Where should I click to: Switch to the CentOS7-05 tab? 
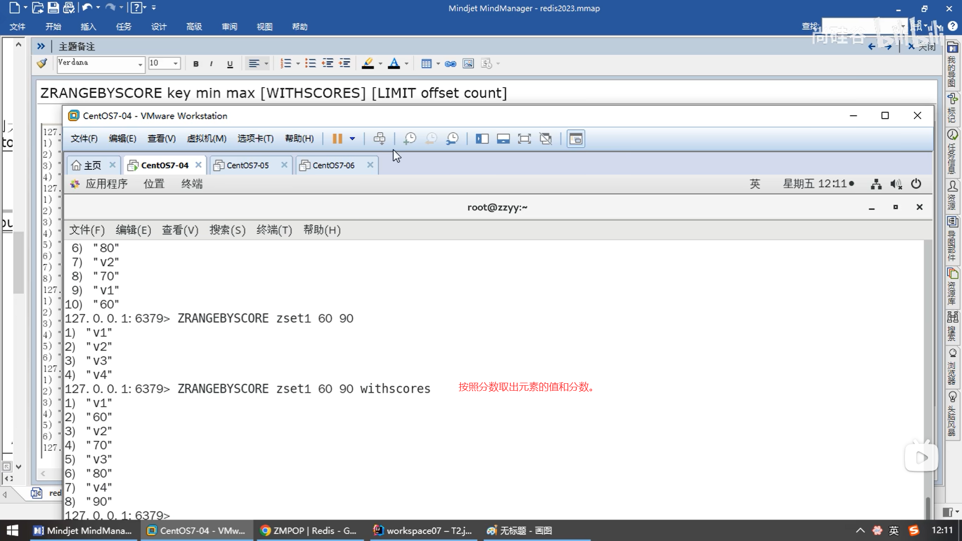[x=248, y=165]
